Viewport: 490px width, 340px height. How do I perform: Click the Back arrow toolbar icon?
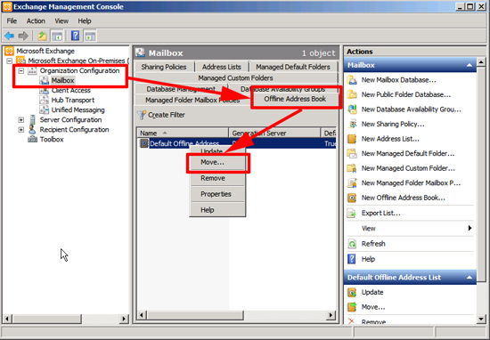(x=9, y=36)
